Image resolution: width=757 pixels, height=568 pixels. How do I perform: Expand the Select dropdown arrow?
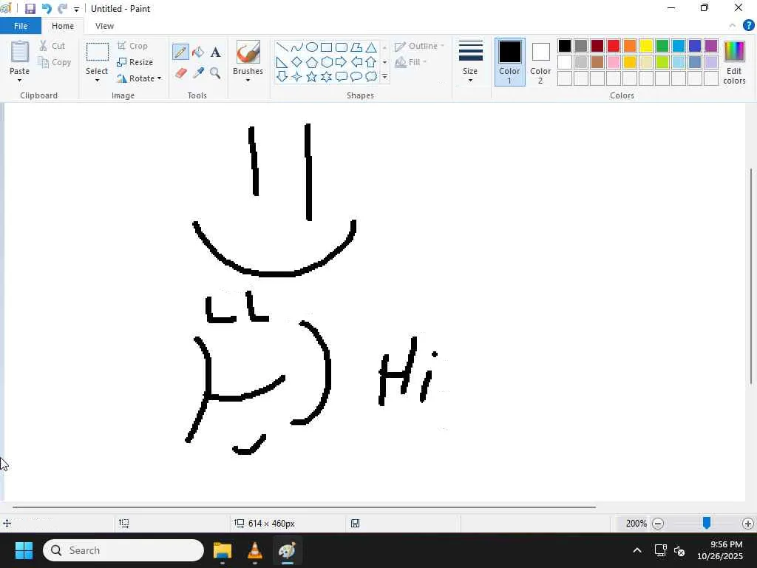97,80
